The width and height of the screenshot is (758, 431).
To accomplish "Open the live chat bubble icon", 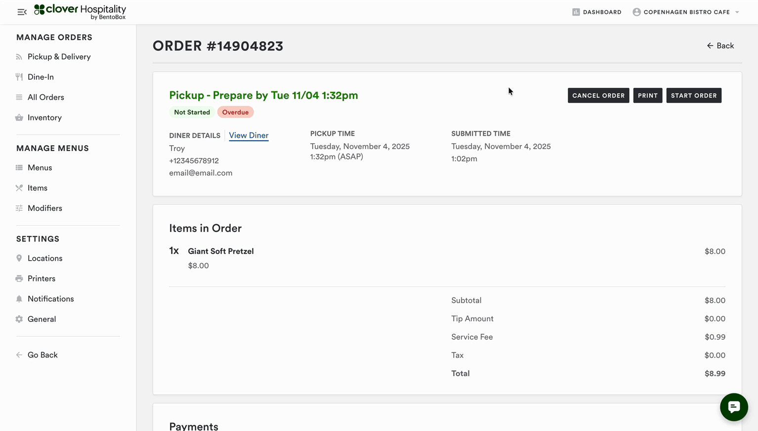I will click(734, 407).
